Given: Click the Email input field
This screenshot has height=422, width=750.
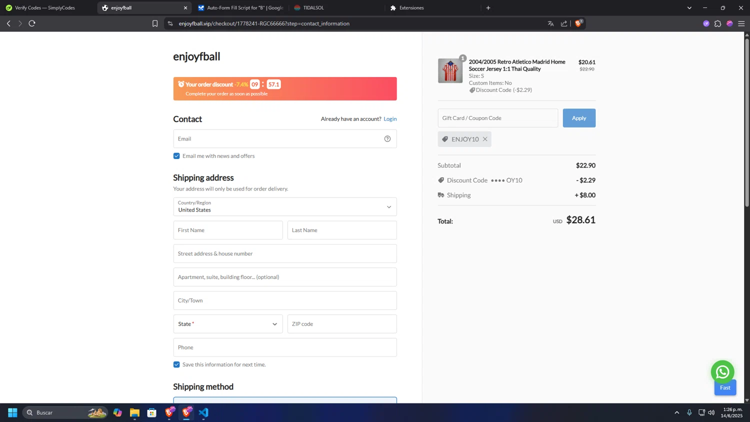Looking at the screenshot, I should tap(285, 139).
